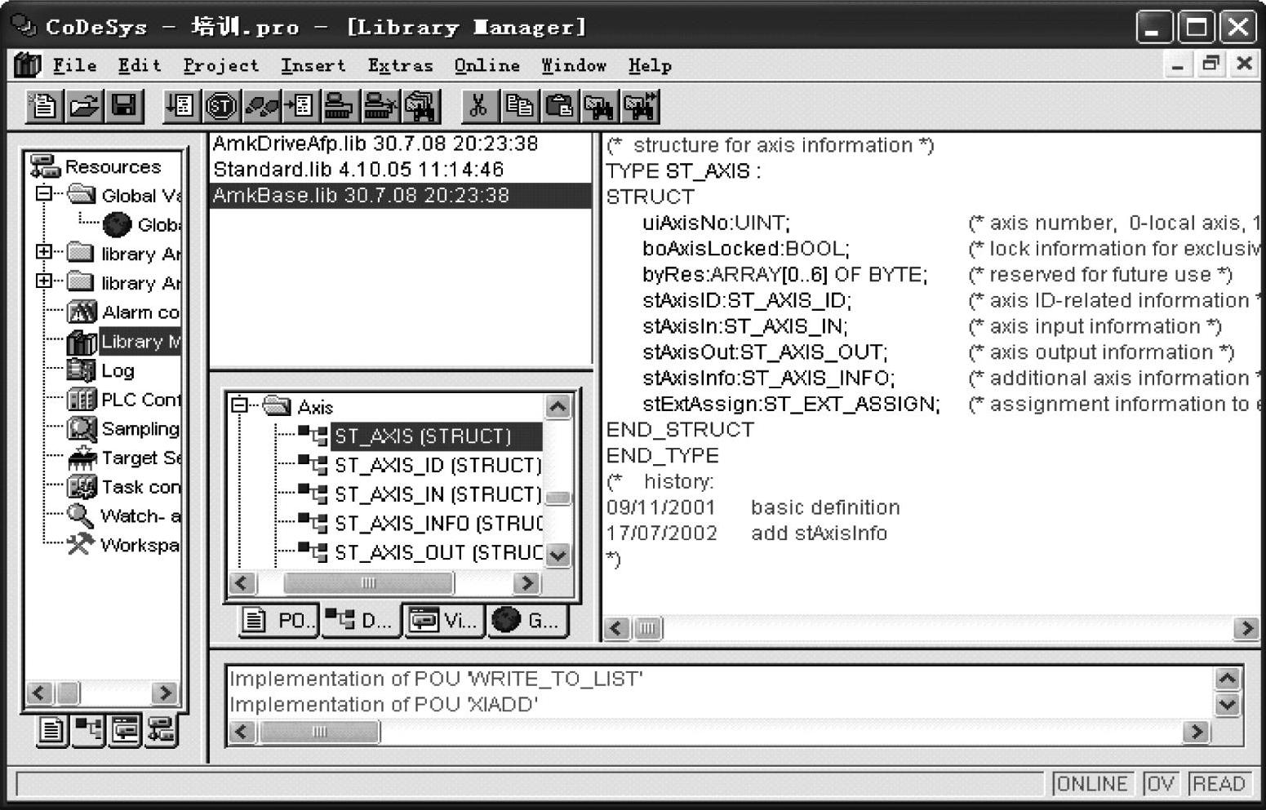1266x810 pixels.
Task: Click the Copy toolbar icon
Action: 519,106
